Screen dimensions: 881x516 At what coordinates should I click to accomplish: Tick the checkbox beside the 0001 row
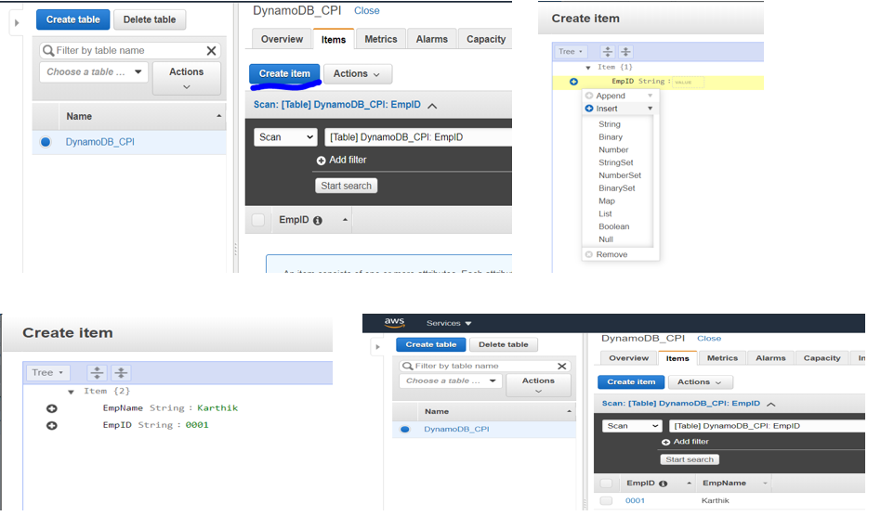pyautogui.click(x=606, y=501)
